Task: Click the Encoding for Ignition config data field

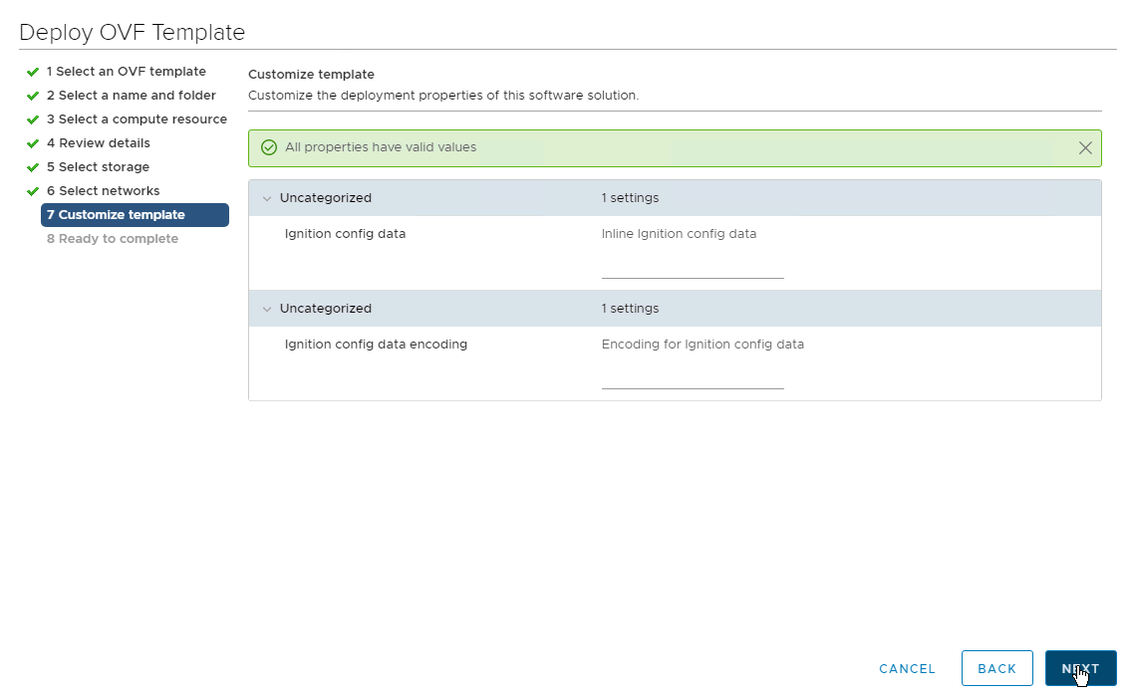Action: 693,378
